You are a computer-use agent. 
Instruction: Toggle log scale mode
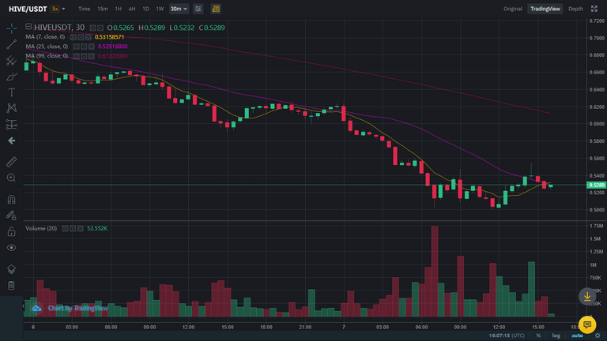tap(556, 335)
